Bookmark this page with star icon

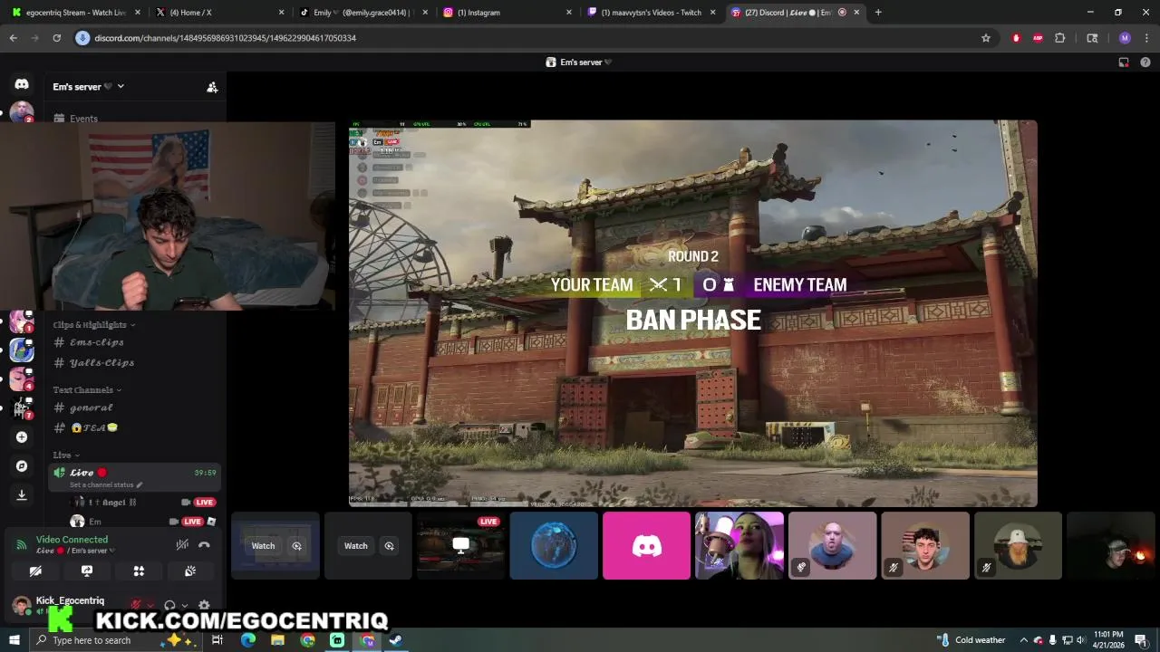tap(986, 38)
